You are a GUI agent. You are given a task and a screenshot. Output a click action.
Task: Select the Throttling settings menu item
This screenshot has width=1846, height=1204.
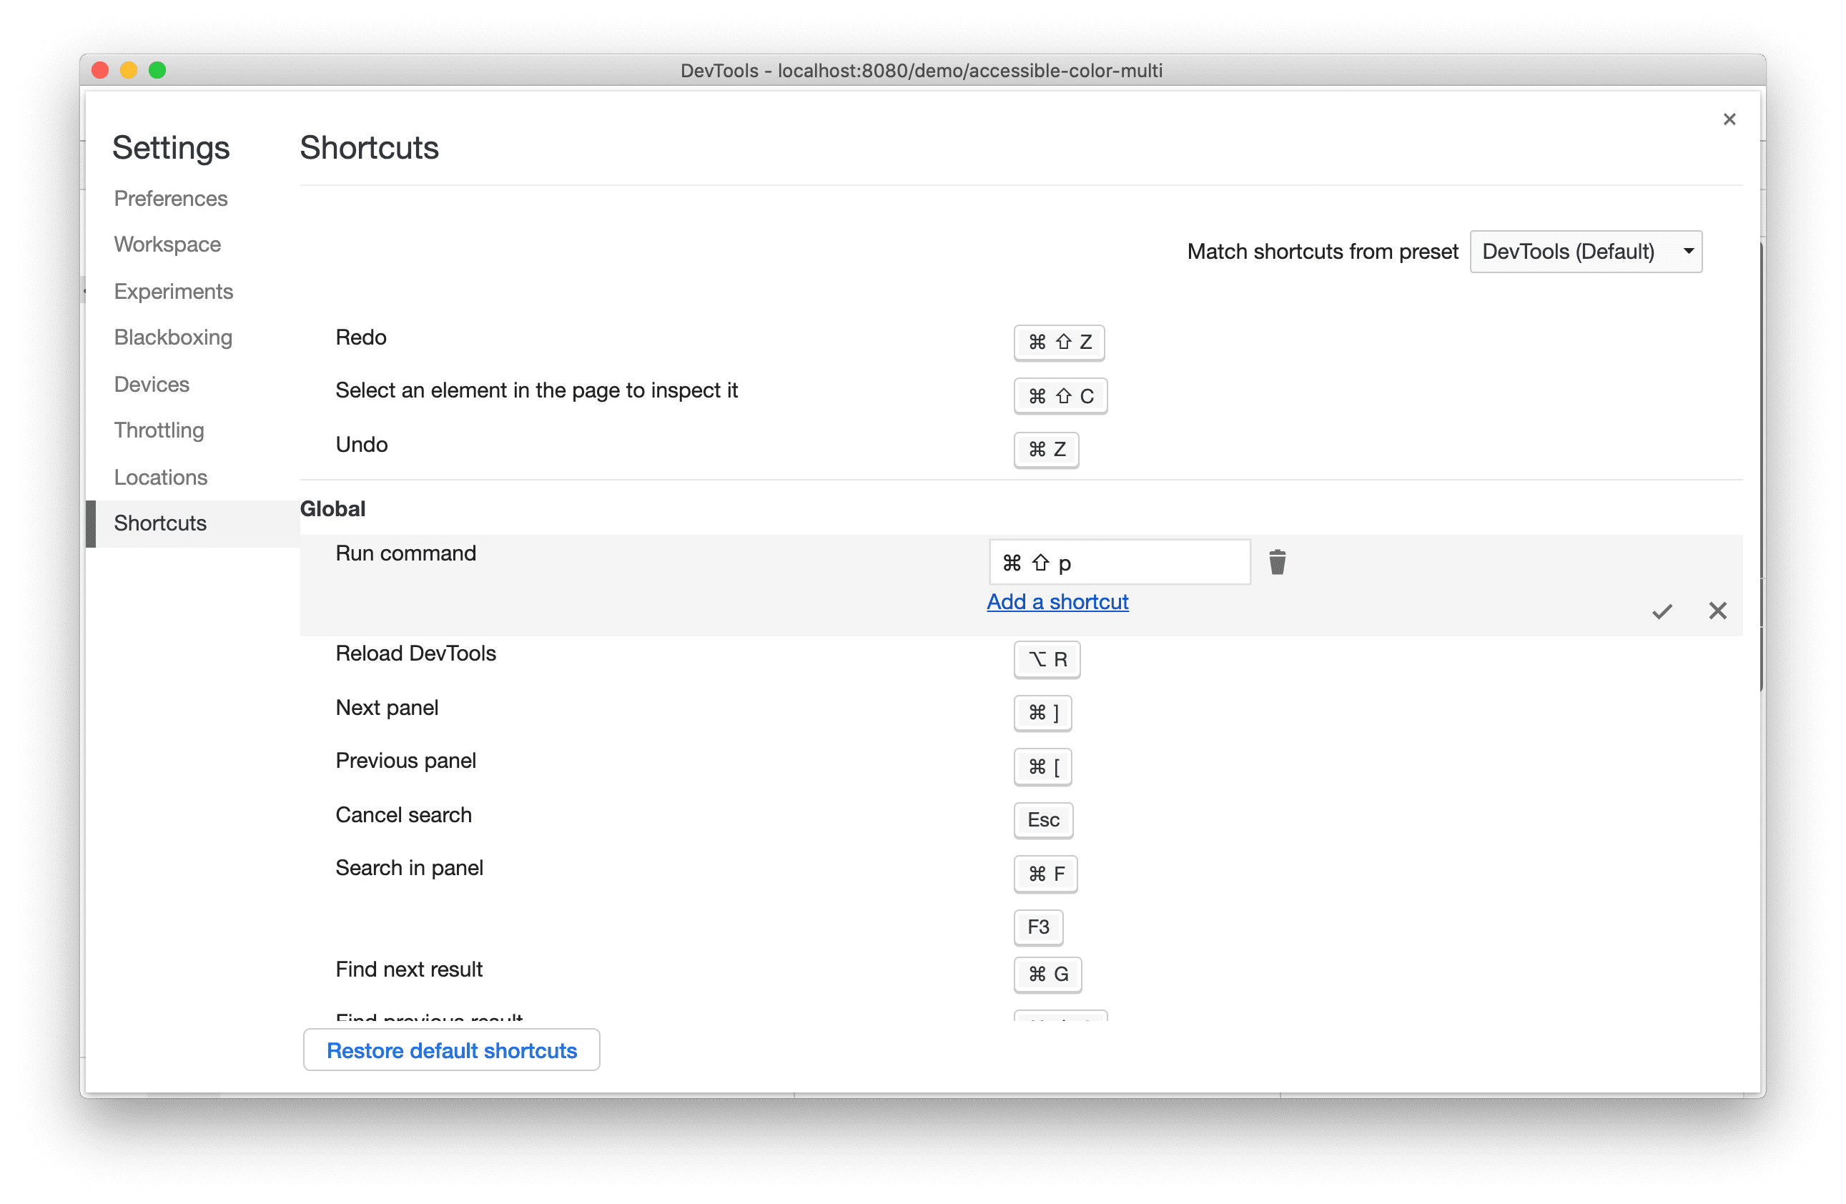[x=160, y=430]
